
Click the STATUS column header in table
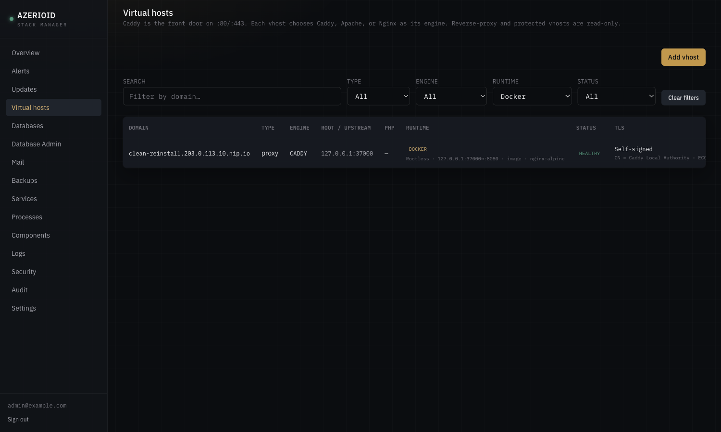(x=586, y=128)
